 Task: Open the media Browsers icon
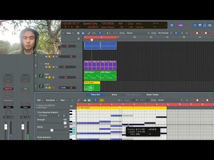210,25
